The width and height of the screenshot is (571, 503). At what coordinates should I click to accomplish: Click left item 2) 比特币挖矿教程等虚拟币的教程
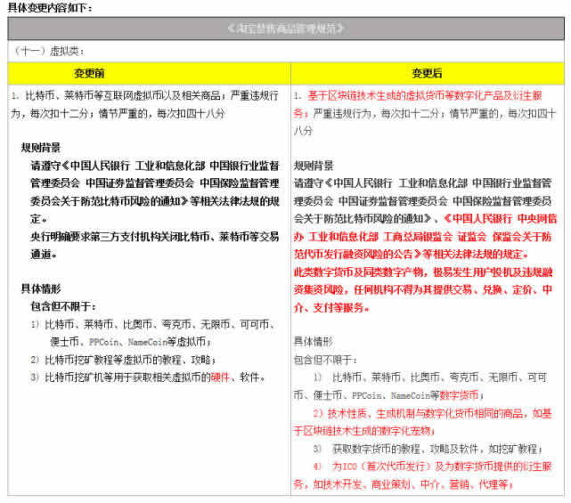tap(123, 359)
